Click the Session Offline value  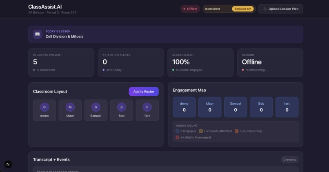click(251, 62)
